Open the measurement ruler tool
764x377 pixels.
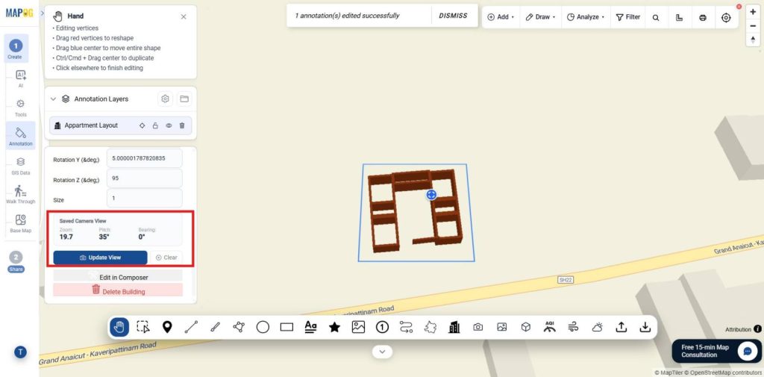click(679, 17)
